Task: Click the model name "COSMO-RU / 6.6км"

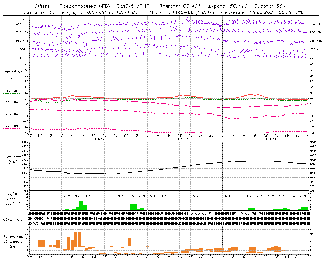Action: (x=191, y=12)
